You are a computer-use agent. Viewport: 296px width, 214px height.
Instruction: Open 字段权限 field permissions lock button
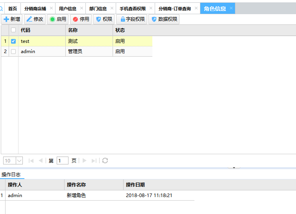(131, 19)
